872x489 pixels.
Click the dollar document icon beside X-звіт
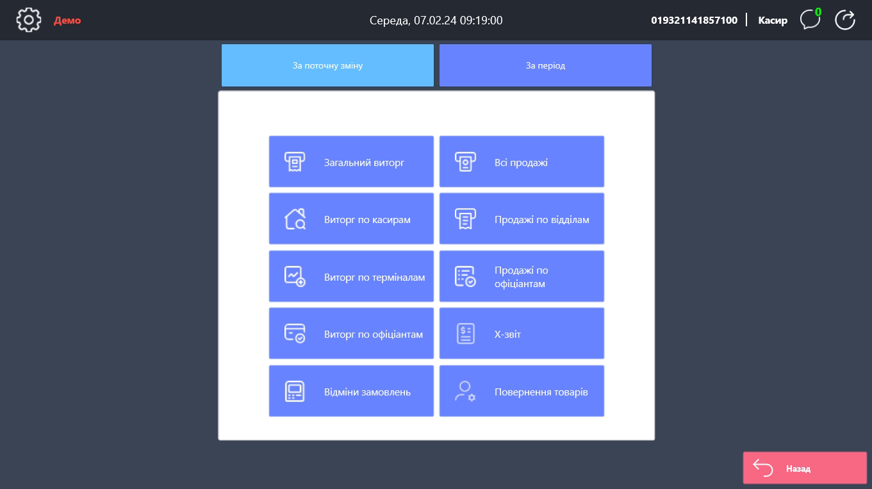(465, 333)
